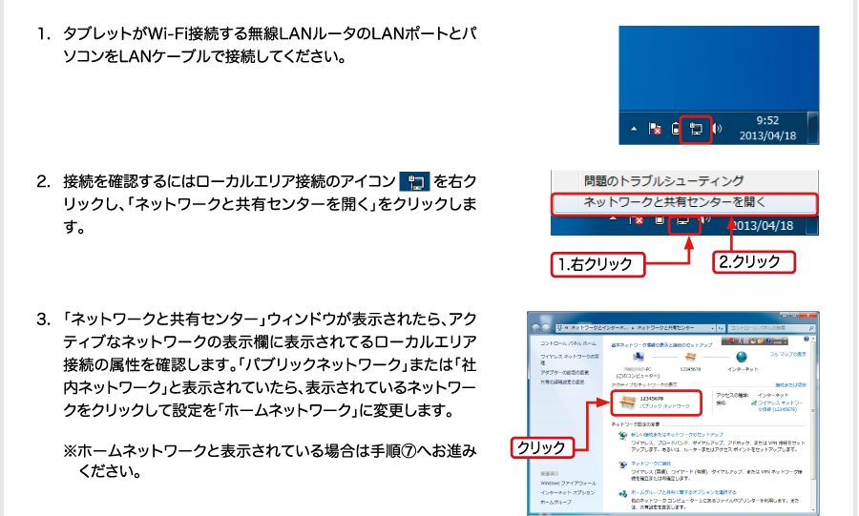859x516 pixels.
Task: Click パブリックネットワーク link
Action: (x=664, y=406)
